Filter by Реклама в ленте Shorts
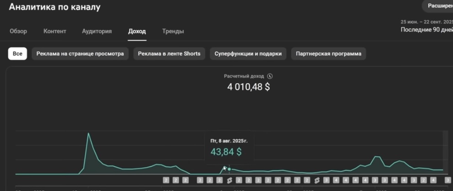This screenshot has width=453, height=191. 169,53
